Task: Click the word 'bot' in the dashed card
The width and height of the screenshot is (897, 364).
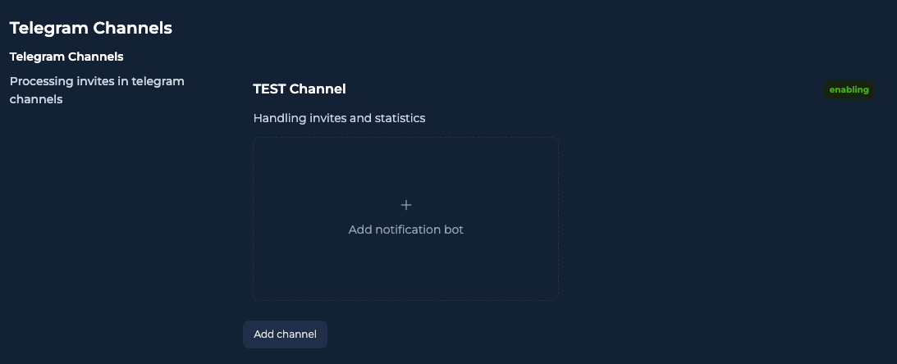Action: point(454,230)
